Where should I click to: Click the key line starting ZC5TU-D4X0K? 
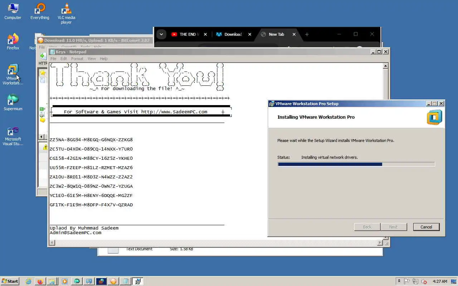point(91,149)
